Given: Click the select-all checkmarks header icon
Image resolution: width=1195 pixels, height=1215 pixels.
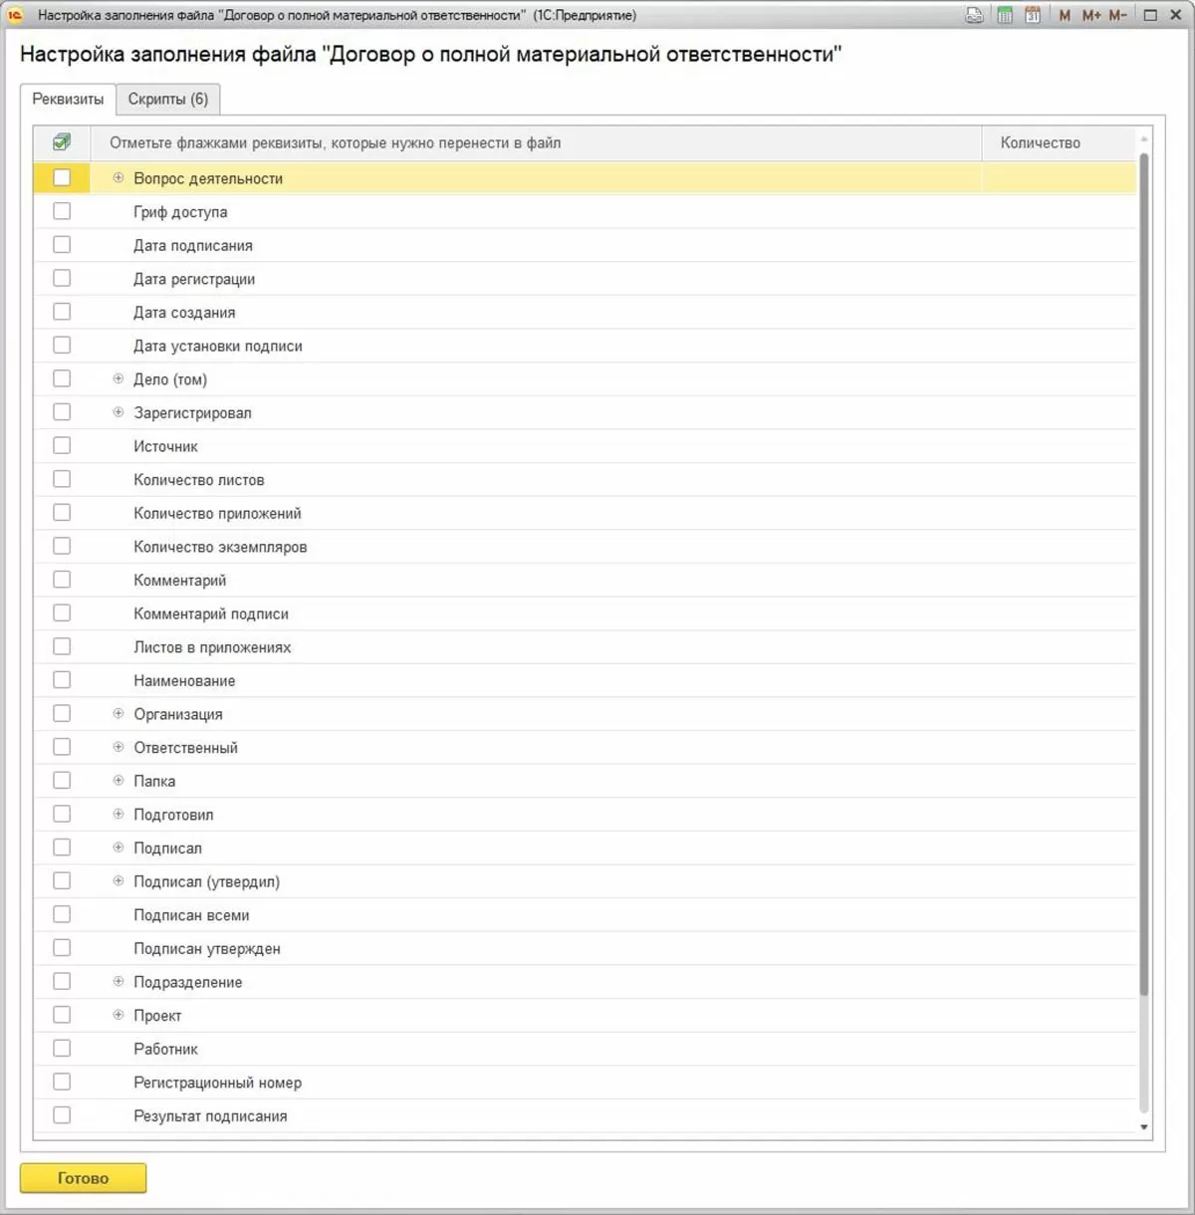Looking at the screenshot, I should (62, 142).
